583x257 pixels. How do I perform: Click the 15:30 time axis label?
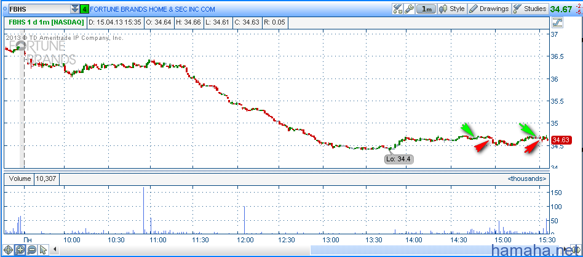click(547, 240)
